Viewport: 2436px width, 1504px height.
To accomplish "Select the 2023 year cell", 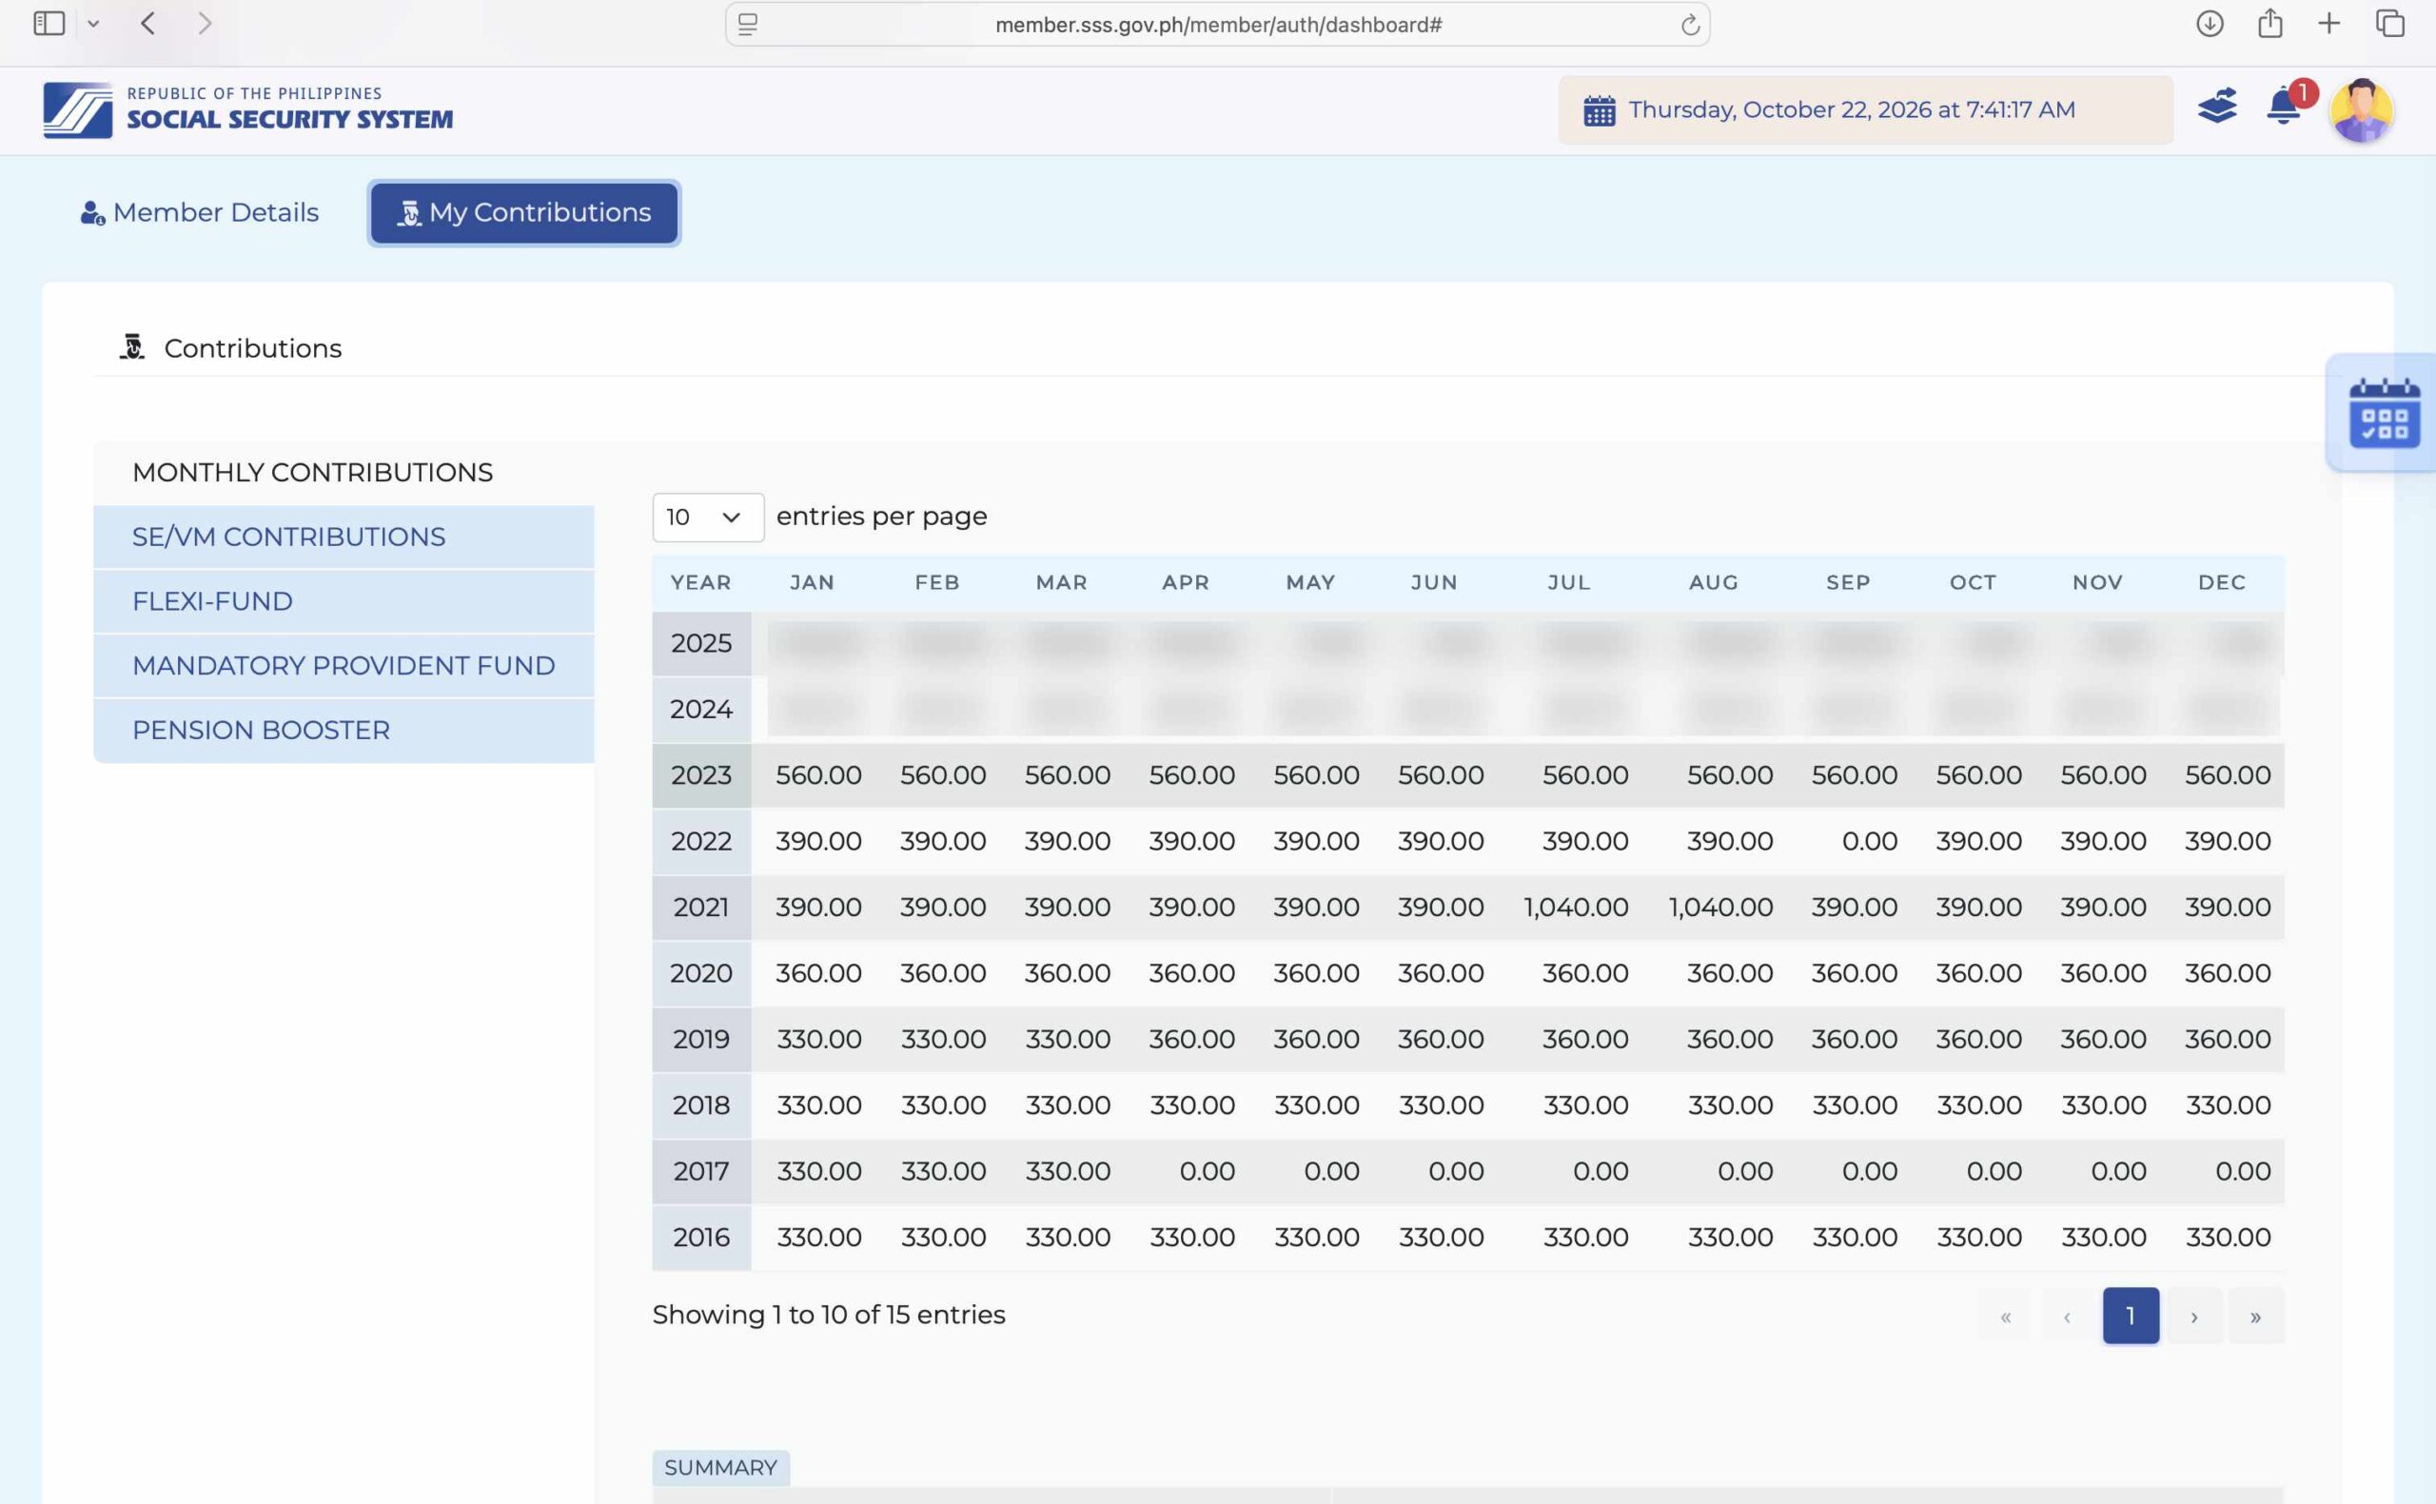I will (701, 775).
